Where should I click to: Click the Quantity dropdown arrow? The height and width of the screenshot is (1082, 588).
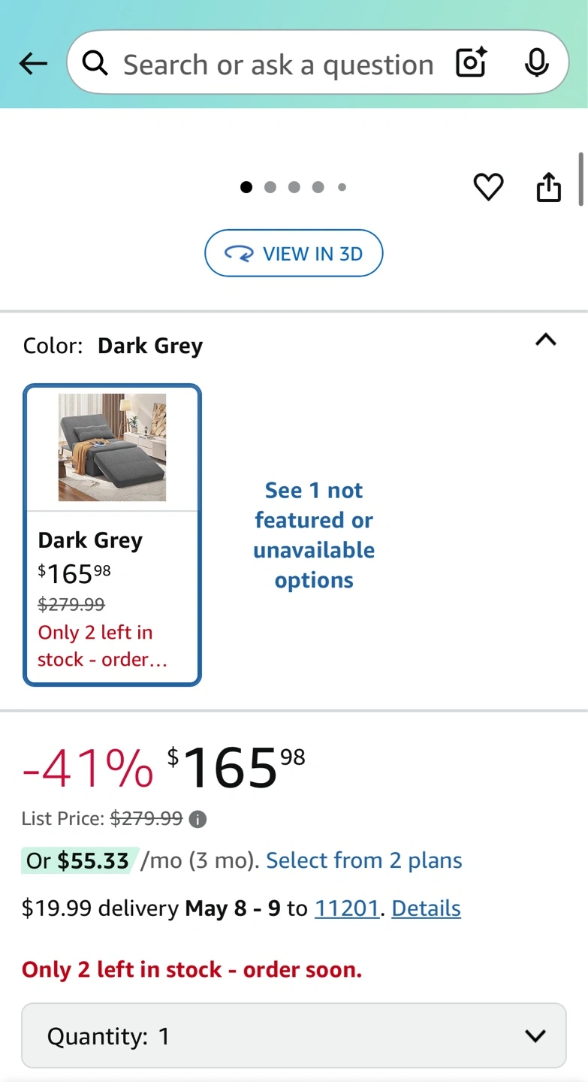pos(535,1036)
